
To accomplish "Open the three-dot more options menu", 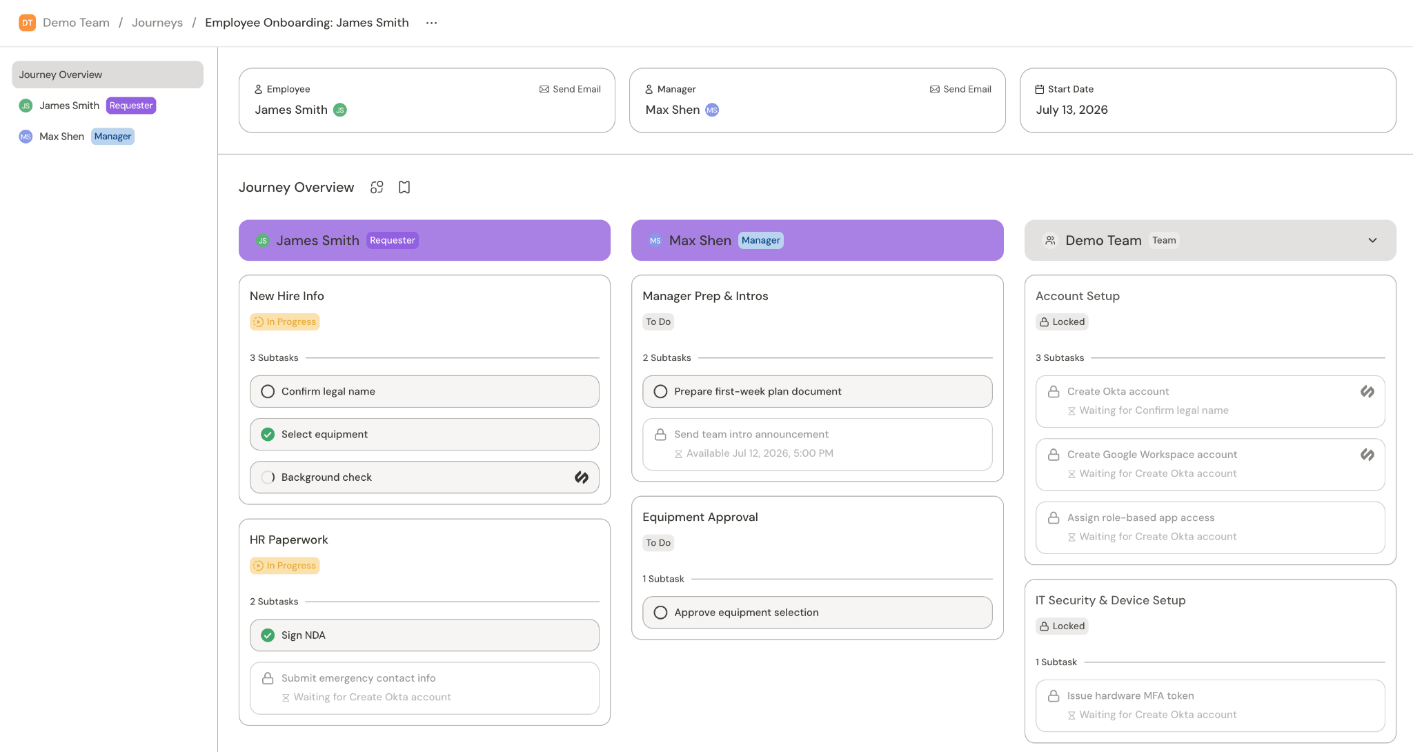I will click(431, 23).
